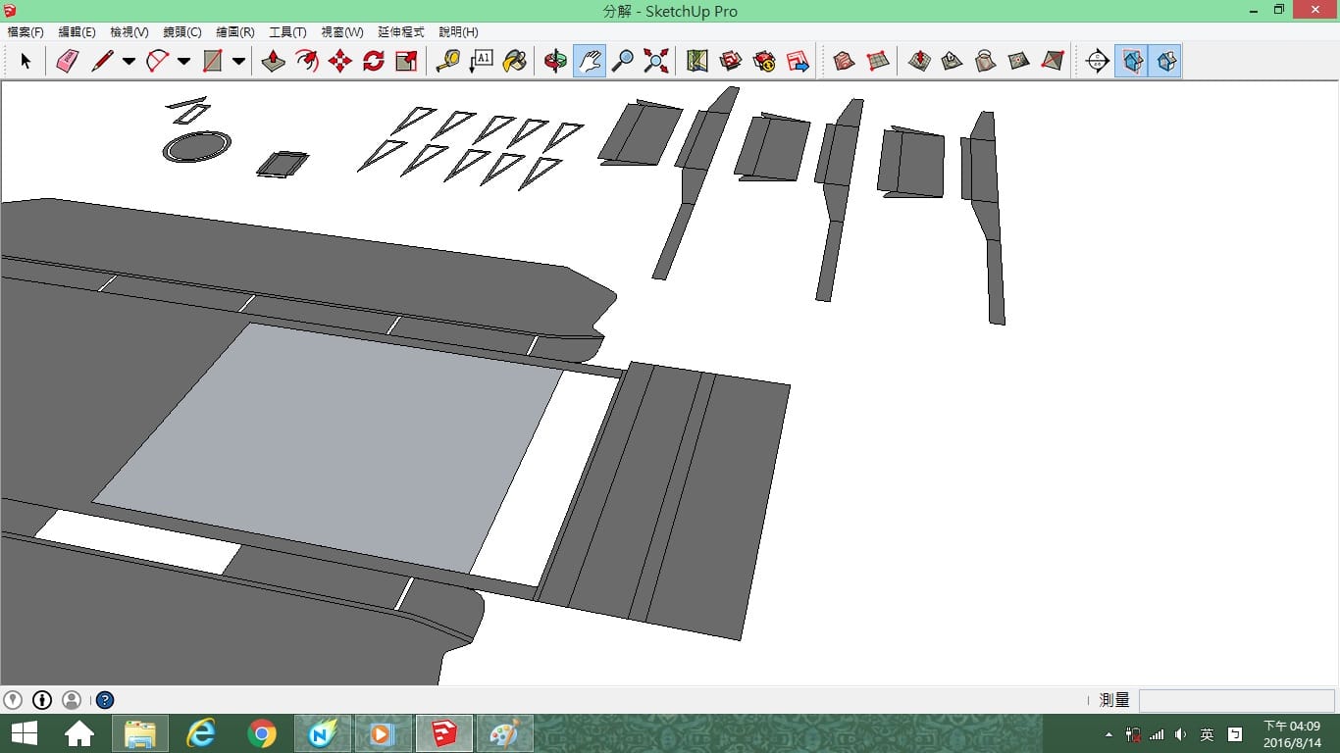Expand the Arc tool dropdown arrow
The width and height of the screenshot is (1340, 753).
[183, 61]
